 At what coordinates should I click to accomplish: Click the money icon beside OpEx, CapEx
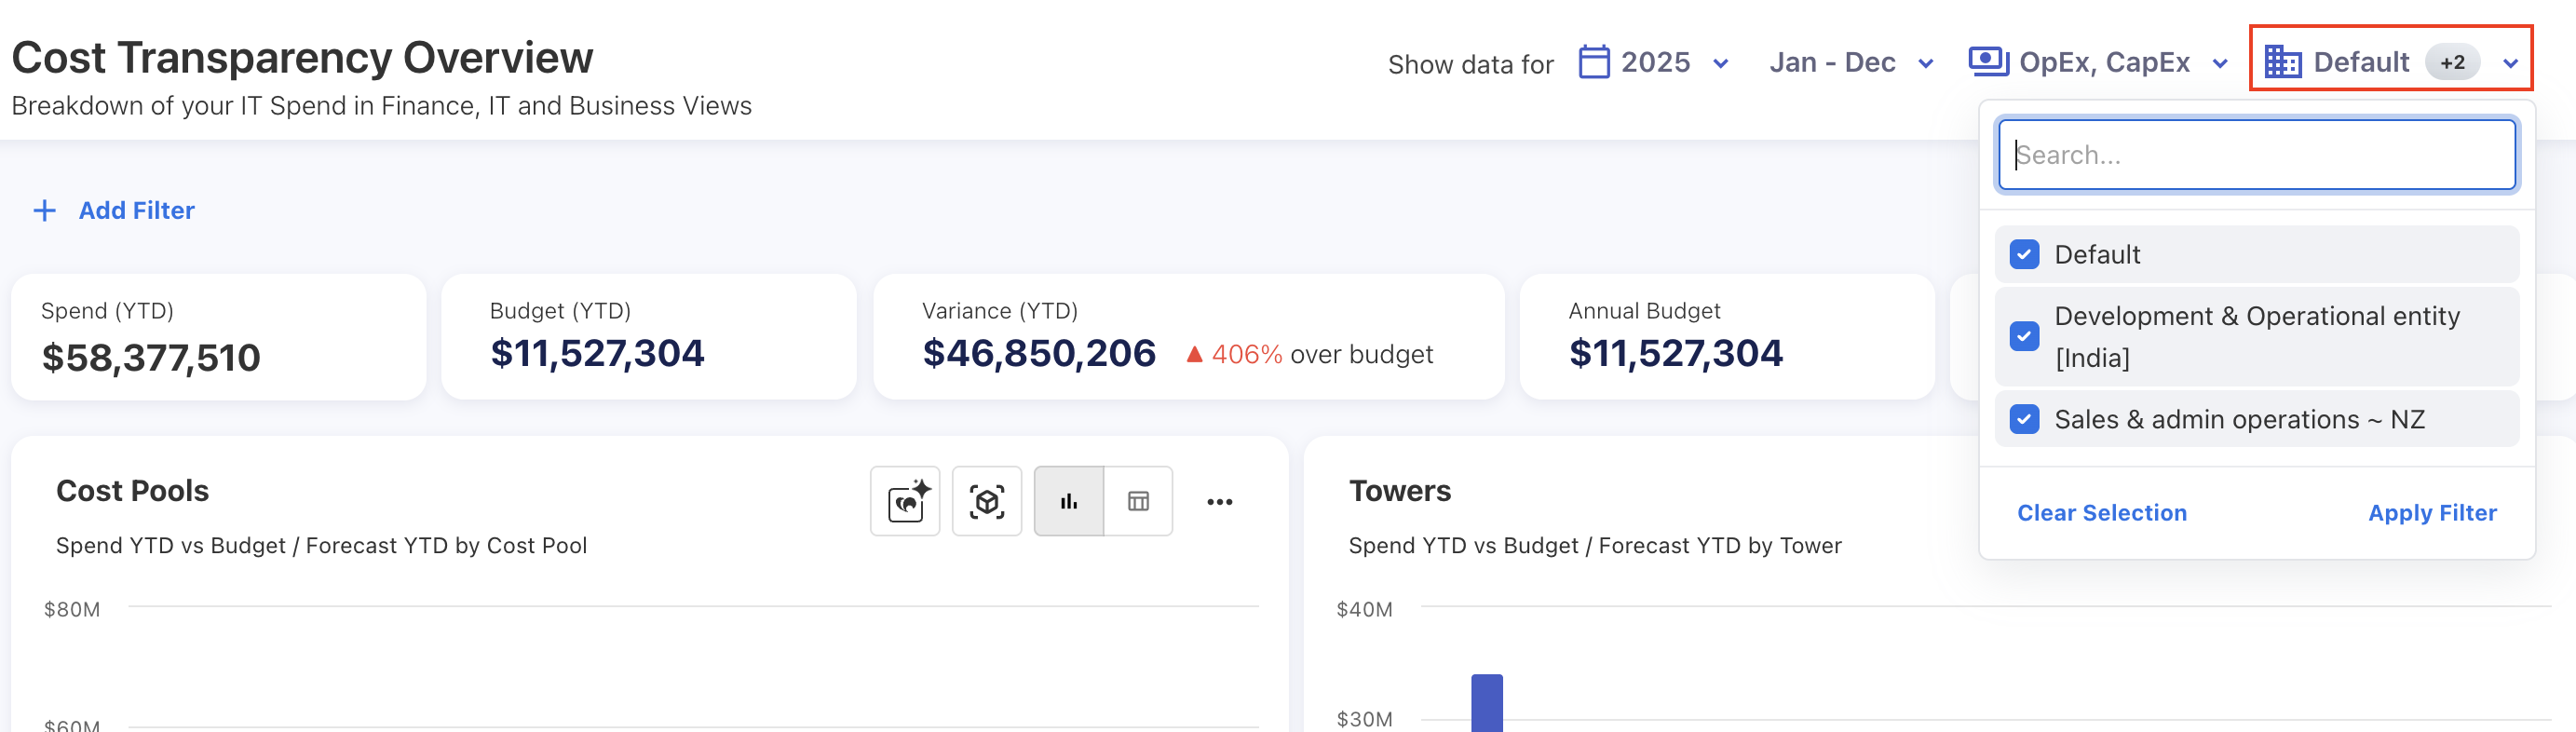tap(1988, 62)
